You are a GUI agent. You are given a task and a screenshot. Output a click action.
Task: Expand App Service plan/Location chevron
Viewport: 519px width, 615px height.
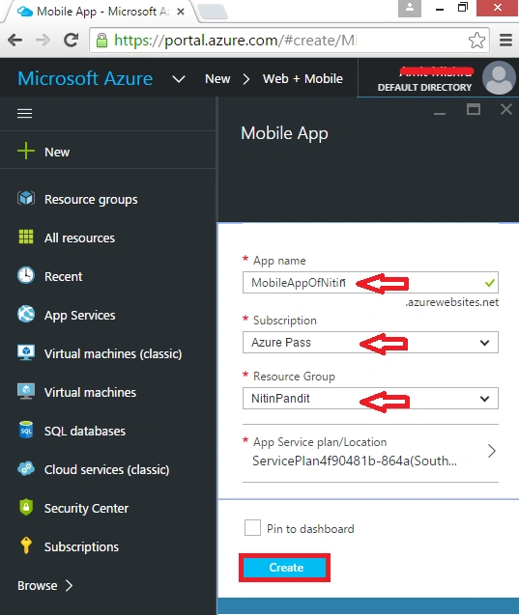[492, 451]
